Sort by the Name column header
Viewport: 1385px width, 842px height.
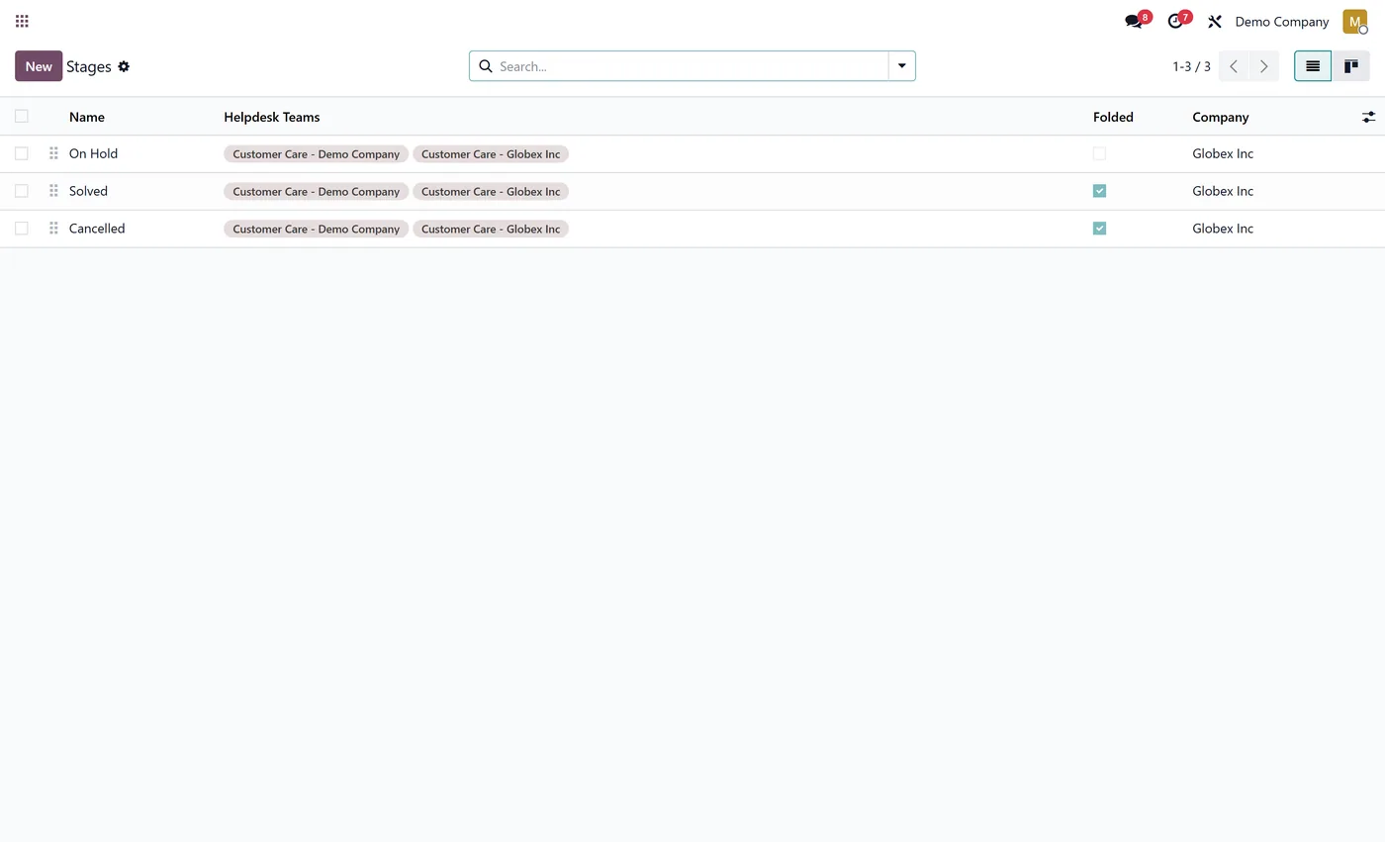(87, 117)
